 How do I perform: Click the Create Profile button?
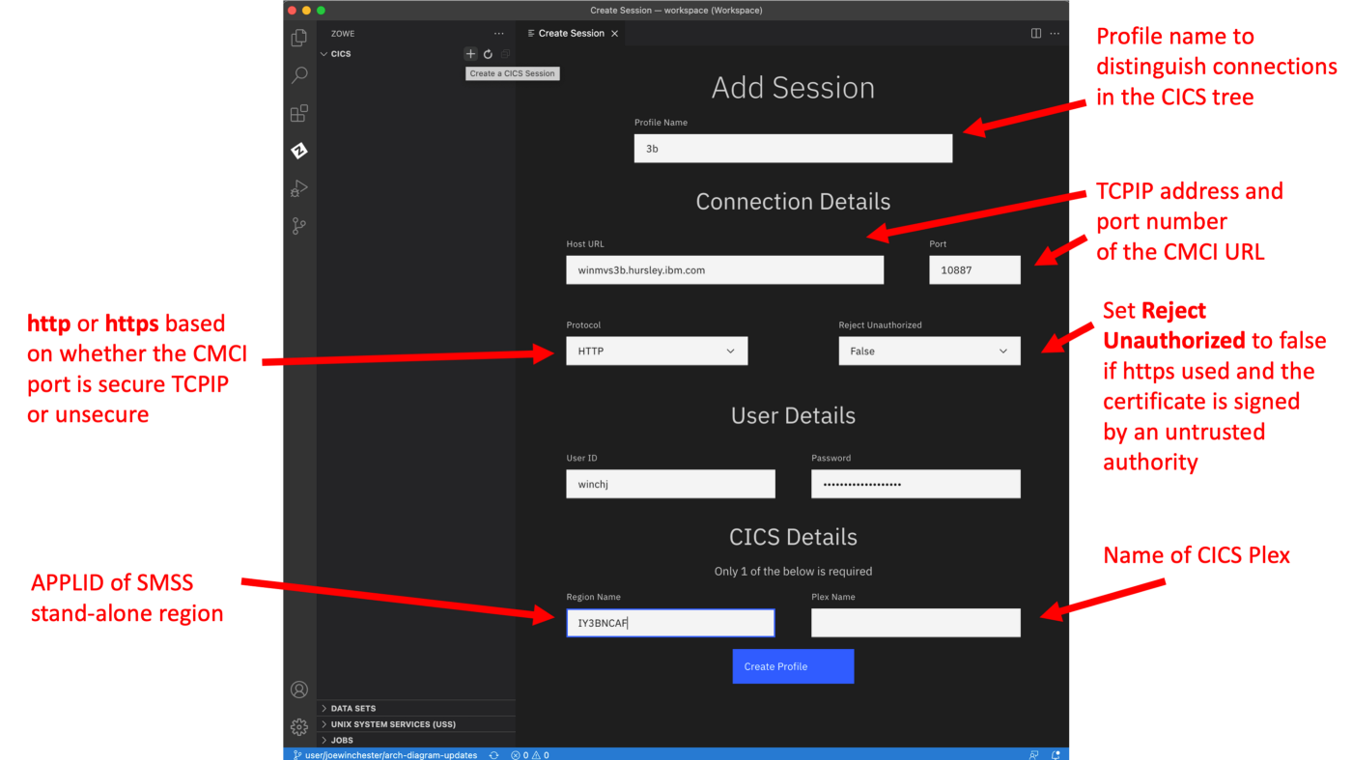point(793,666)
